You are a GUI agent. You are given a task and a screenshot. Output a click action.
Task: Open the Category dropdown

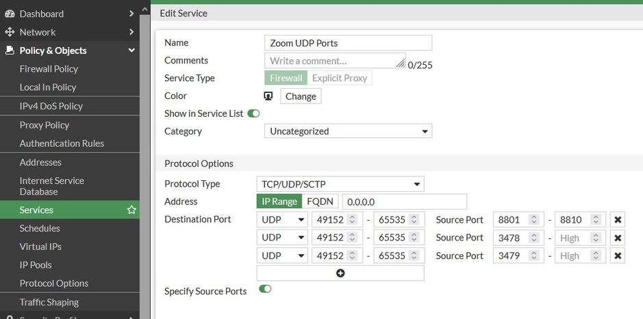pyautogui.click(x=348, y=131)
